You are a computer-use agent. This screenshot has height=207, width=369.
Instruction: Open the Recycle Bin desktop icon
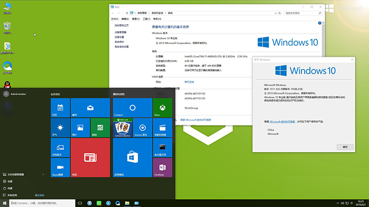coord(7,28)
